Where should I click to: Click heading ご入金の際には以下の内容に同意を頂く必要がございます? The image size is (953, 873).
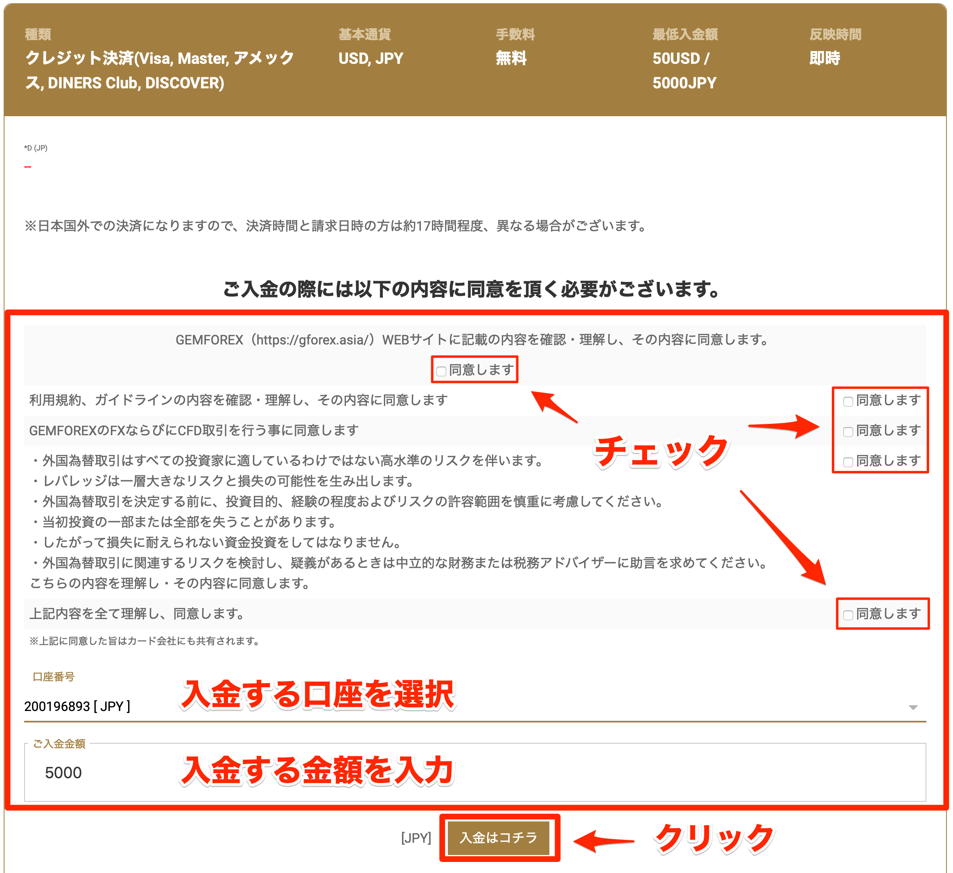click(471, 289)
